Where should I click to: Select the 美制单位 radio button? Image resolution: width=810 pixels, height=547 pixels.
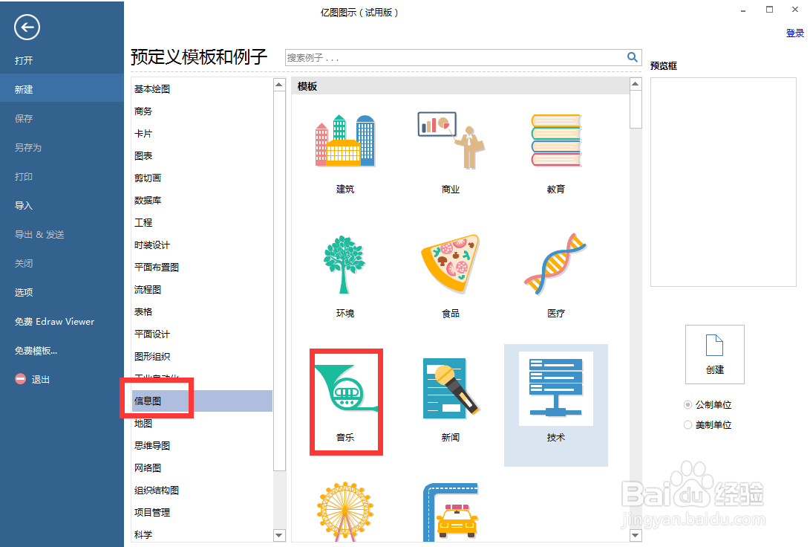[687, 424]
